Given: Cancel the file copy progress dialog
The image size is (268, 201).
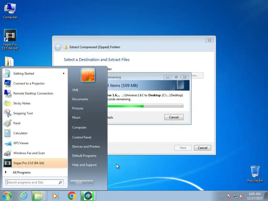Looking at the screenshot, I should pyautogui.click(x=174, y=117).
